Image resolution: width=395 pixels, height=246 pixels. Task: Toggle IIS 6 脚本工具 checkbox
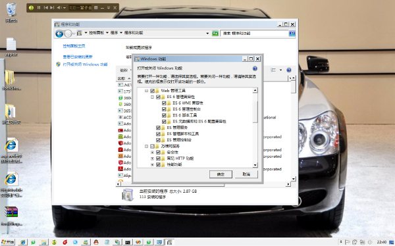pos(164,115)
